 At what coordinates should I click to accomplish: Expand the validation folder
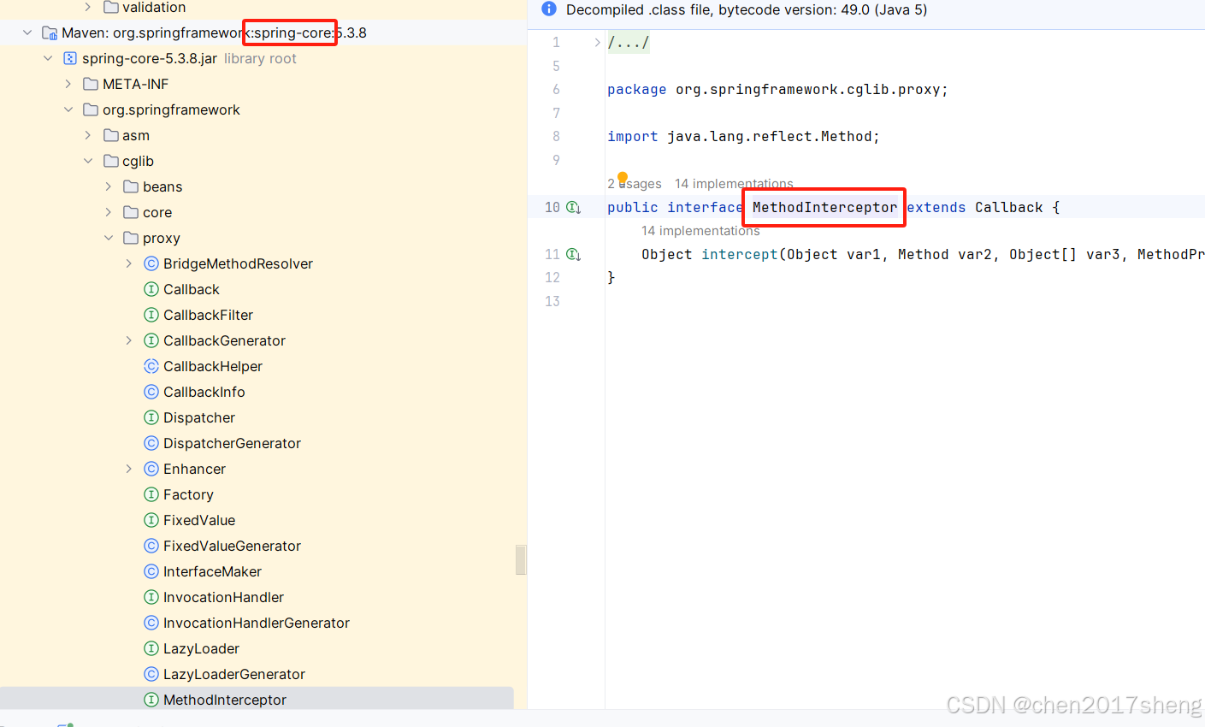(88, 7)
